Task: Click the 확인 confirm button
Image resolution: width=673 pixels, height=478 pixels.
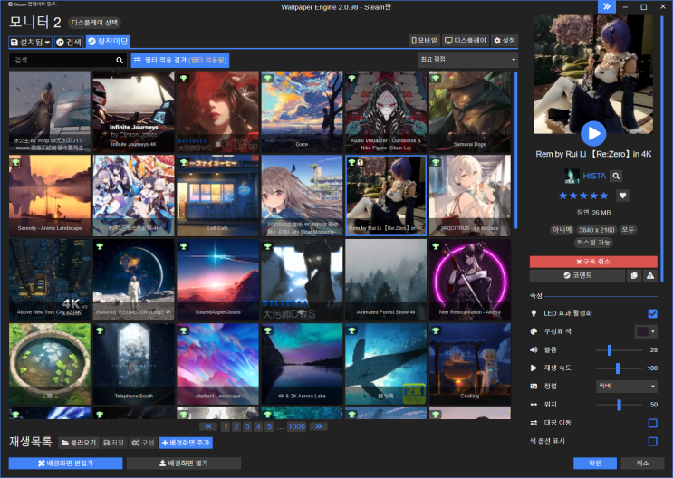Action: coord(595,464)
